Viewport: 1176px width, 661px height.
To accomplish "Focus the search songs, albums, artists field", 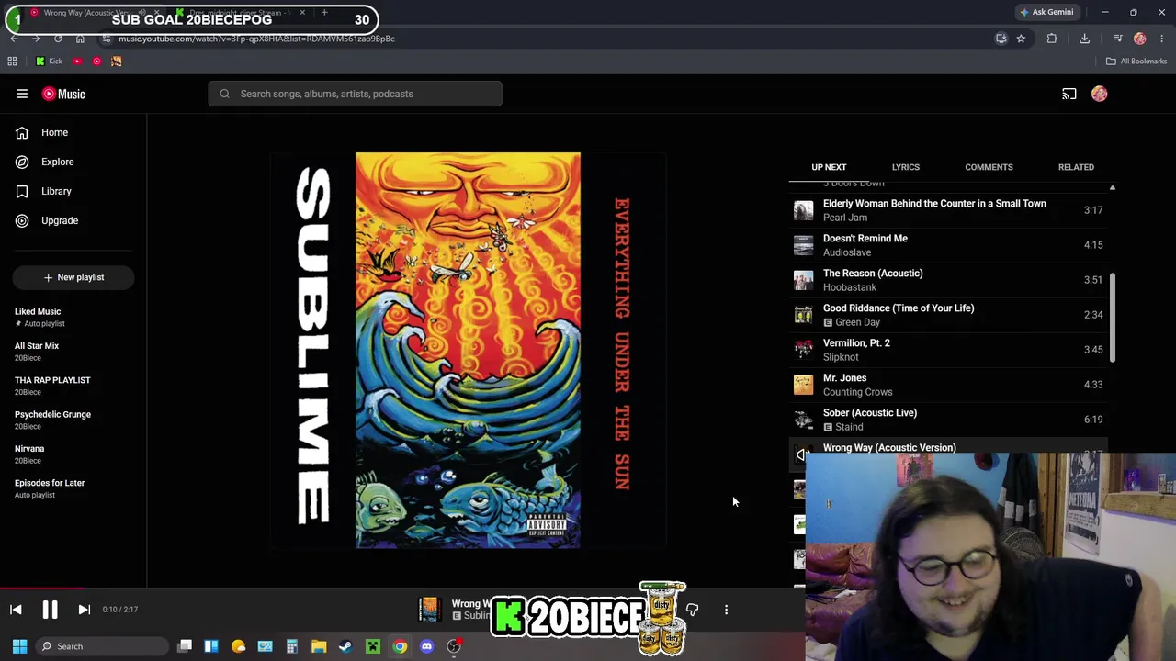I will [x=355, y=94].
